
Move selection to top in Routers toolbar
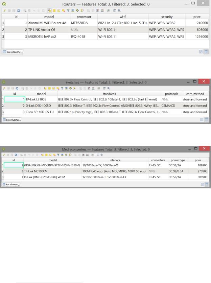73,10
